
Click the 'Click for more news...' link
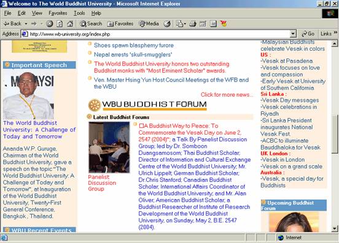[227, 95]
